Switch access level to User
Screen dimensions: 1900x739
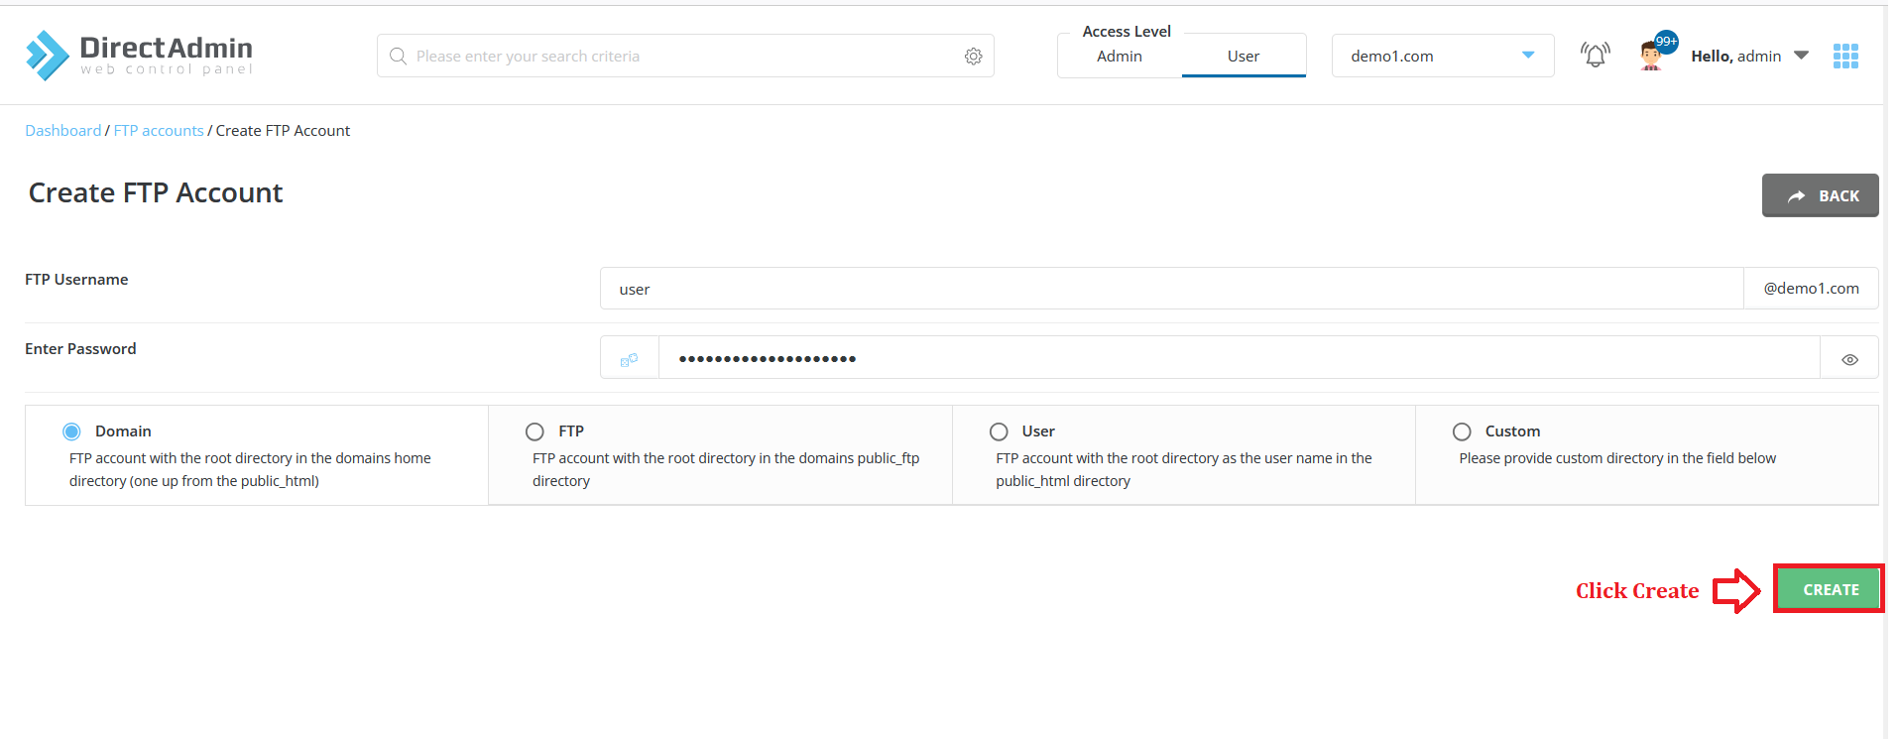pyautogui.click(x=1244, y=57)
